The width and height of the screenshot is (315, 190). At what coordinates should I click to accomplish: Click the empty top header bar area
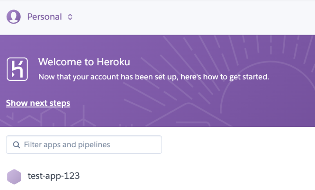[x=196, y=17]
